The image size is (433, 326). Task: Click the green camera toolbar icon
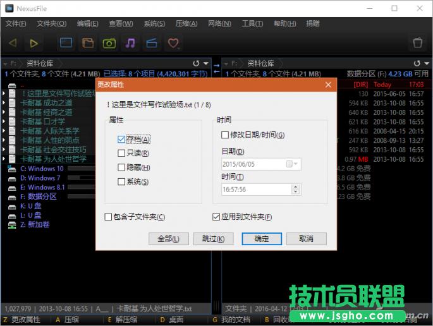[109, 43]
